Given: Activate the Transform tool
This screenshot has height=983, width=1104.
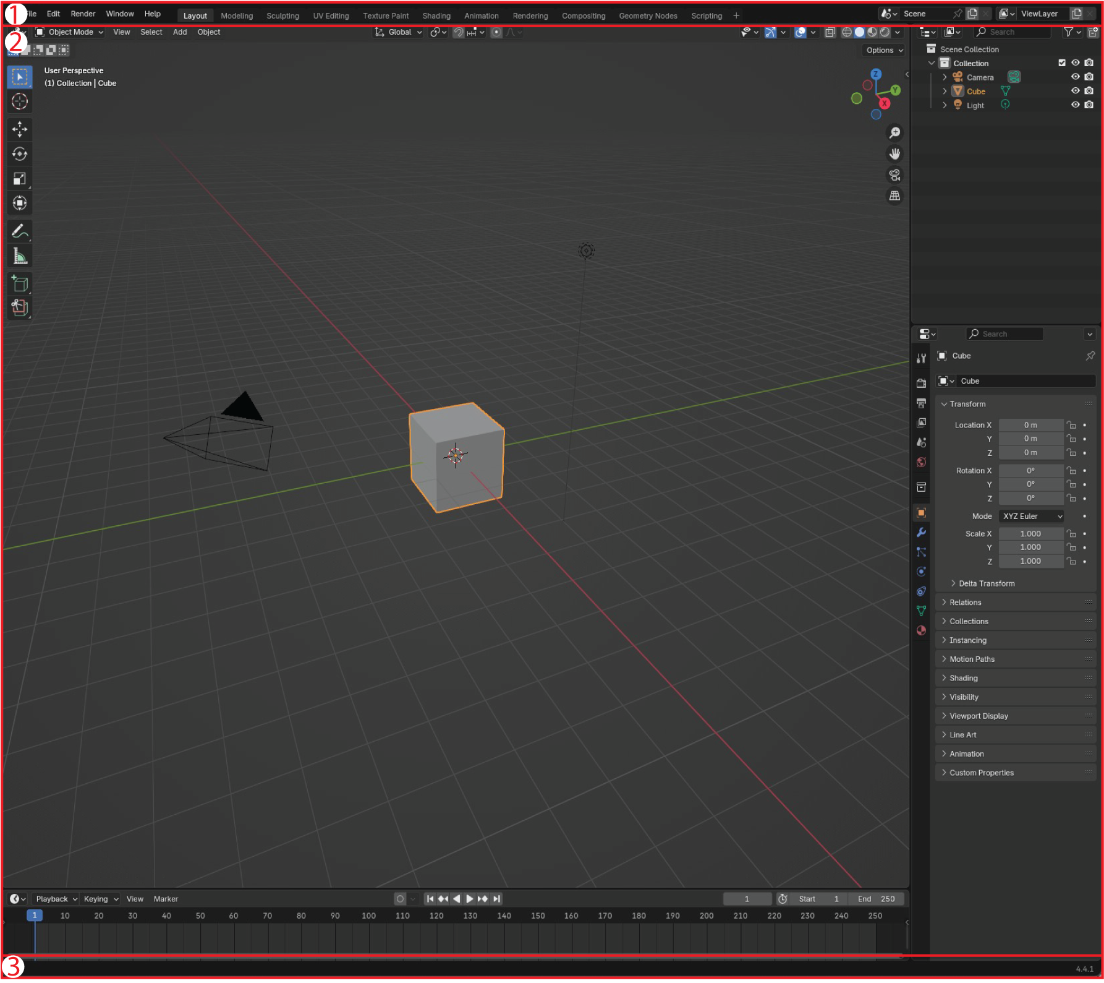Looking at the screenshot, I should (20, 203).
